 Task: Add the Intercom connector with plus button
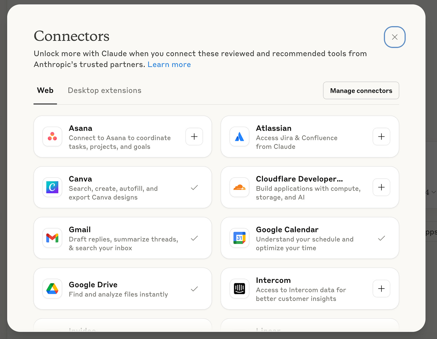[x=381, y=289]
